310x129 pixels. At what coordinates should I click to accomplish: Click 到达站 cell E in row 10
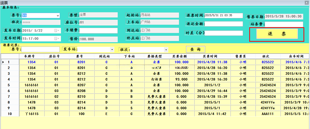click(107, 114)
